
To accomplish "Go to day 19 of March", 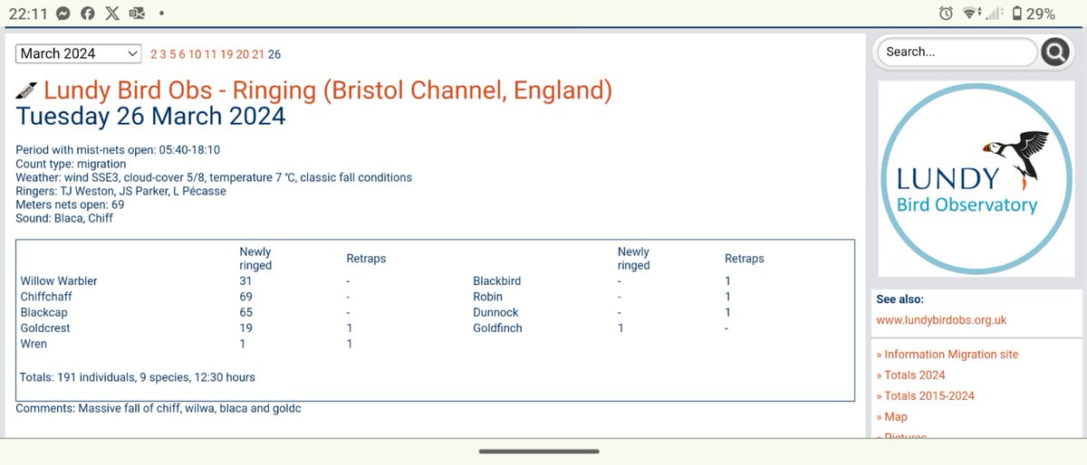I will pos(226,54).
